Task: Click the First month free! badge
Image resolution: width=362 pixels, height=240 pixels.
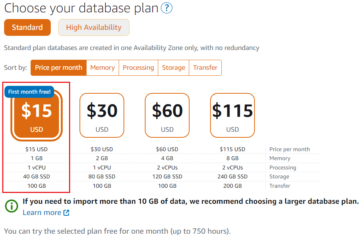Action: click(29, 92)
